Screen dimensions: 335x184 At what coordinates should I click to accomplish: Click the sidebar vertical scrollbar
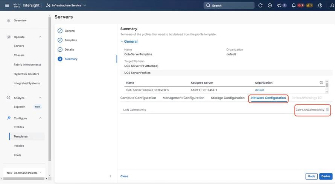[x=50, y=89]
